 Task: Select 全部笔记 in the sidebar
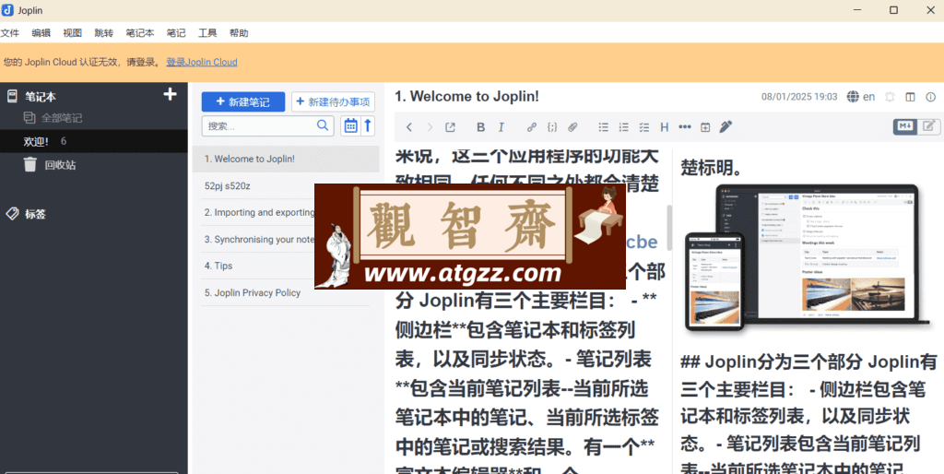point(62,118)
